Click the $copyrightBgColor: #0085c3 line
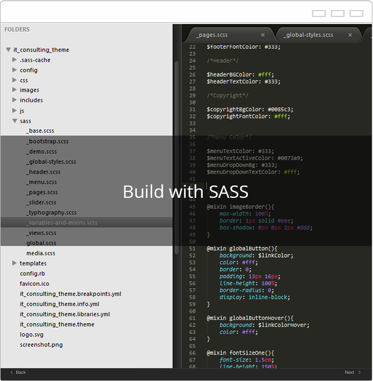The width and height of the screenshot is (373, 381). click(x=250, y=109)
